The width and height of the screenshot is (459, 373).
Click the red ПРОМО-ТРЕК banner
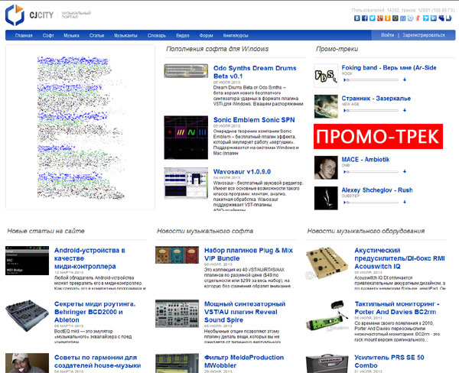[378, 136]
